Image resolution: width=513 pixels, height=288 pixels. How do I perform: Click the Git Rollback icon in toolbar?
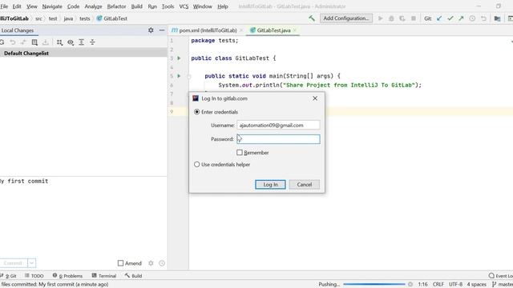point(483,18)
